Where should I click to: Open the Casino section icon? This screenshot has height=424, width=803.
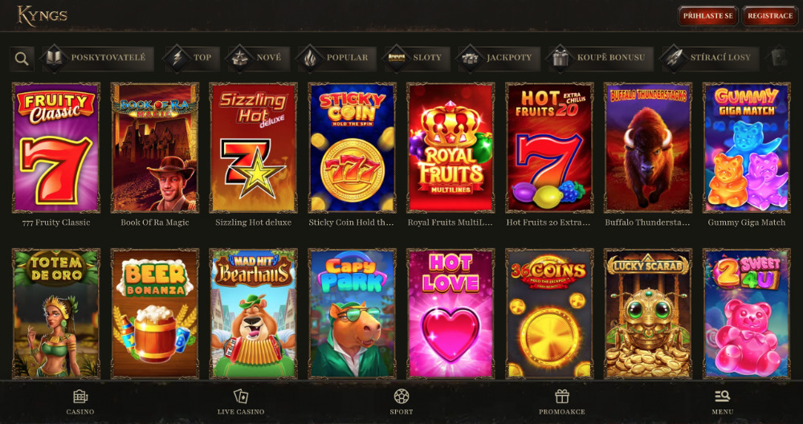[x=80, y=397]
